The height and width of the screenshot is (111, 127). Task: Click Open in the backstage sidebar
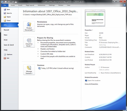pos(7,17)
